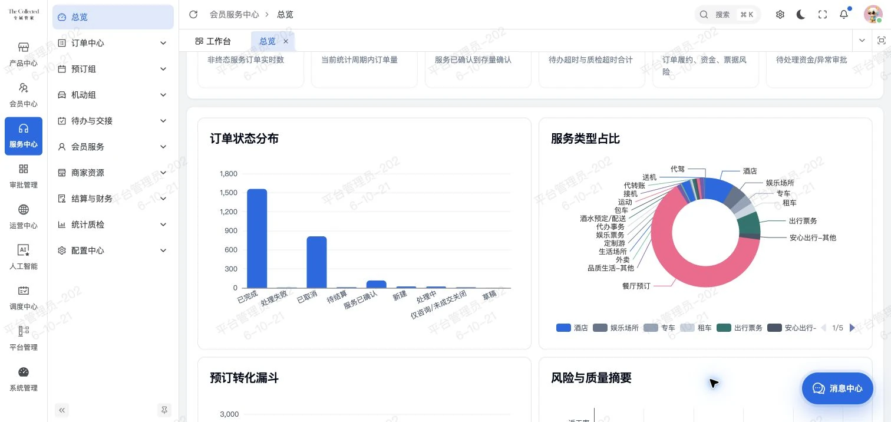Click 餐厅预订 pie label
The width and height of the screenshot is (891, 422).
[636, 286]
